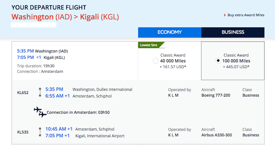Click the 5:35 PM Washington departure summary
The height and width of the screenshot is (146, 275).
tap(42, 51)
